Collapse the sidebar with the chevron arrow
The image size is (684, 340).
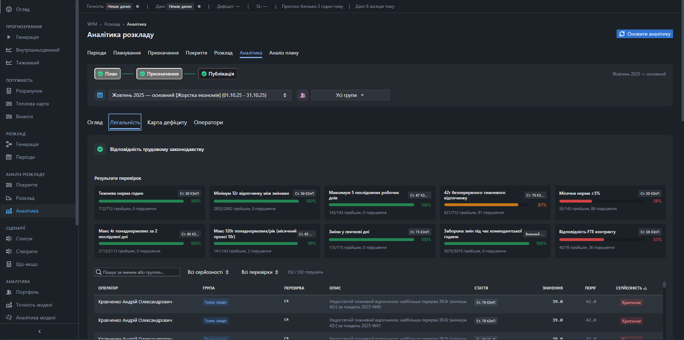(40, 331)
